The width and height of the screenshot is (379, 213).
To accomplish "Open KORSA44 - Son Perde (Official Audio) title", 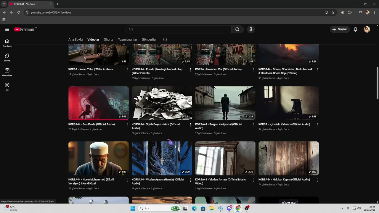I will point(91,124).
